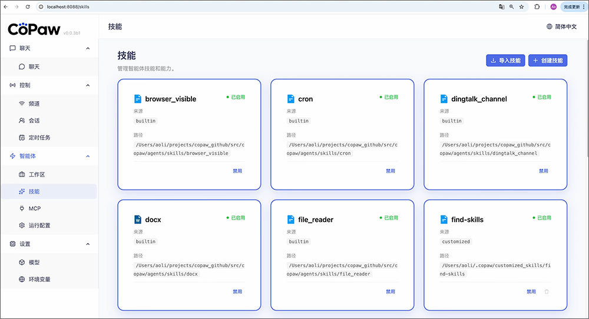Open 定时任务 scheduled tasks

[49, 137]
